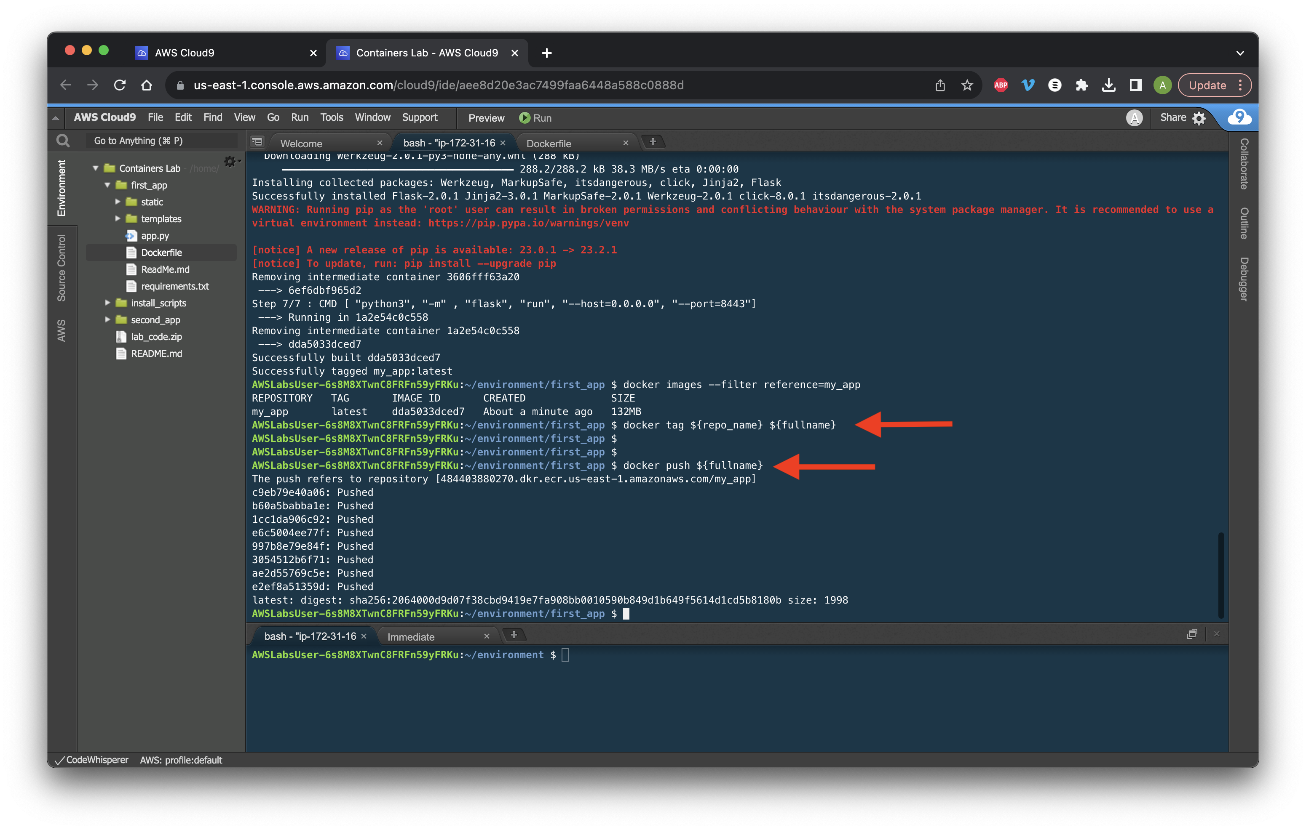Viewport: 1306px width, 830px height.
Task: Maximize the bottom console panel
Action: [1191, 634]
